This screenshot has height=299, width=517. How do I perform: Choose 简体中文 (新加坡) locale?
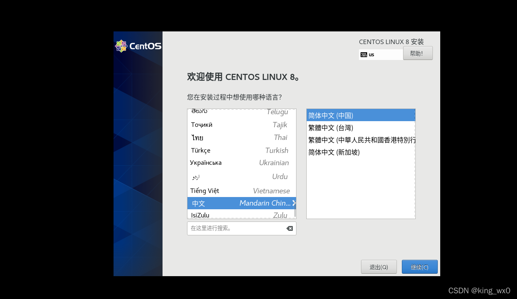(x=361, y=152)
